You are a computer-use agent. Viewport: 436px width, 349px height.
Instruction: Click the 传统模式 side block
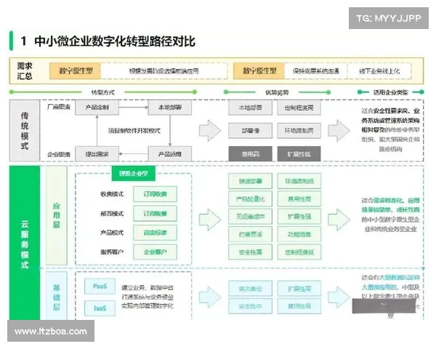pyautogui.click(x=25, y=131)
